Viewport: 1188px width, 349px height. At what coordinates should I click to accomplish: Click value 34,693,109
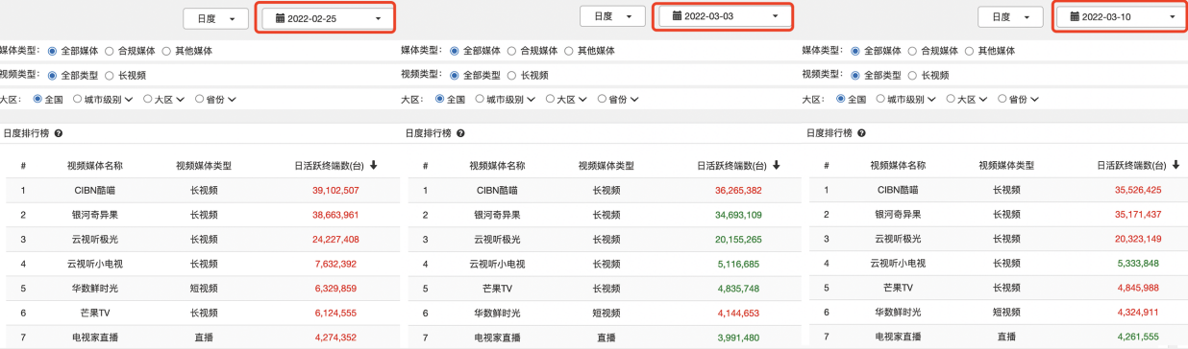(738, 215)
